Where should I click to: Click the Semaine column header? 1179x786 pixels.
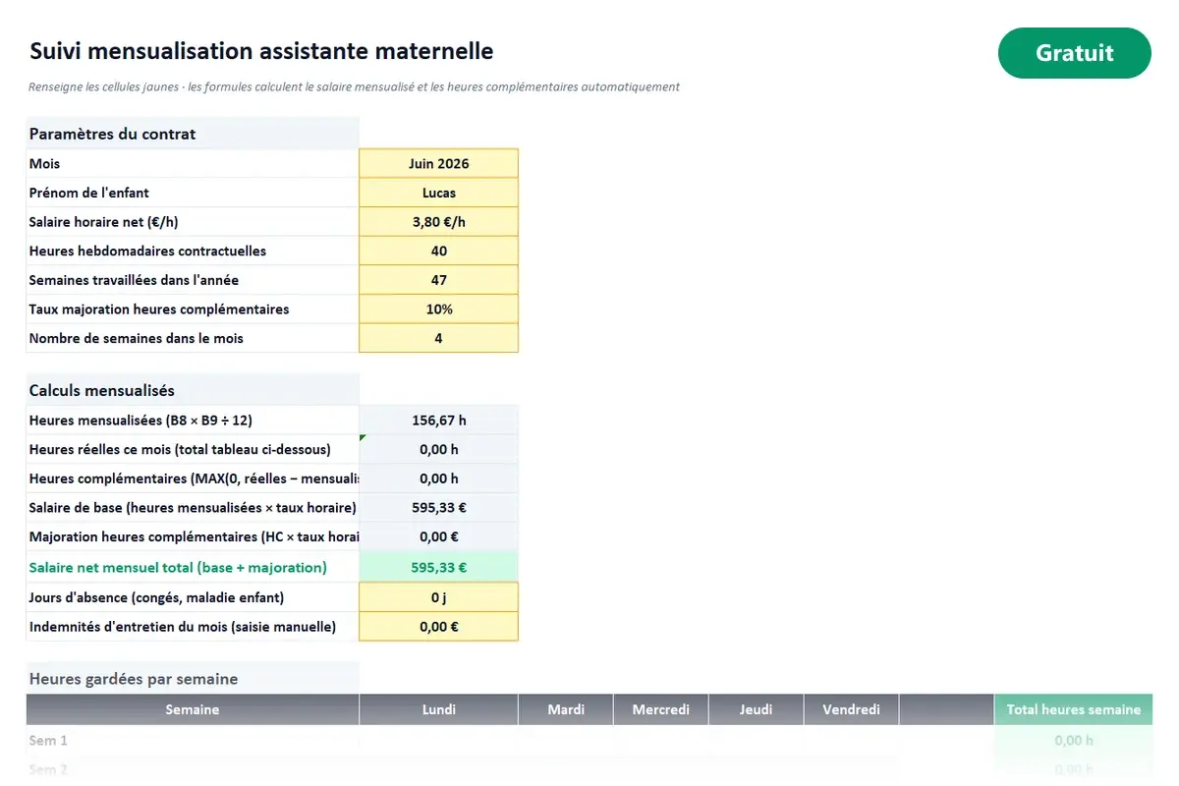click(x=193, y=709)
